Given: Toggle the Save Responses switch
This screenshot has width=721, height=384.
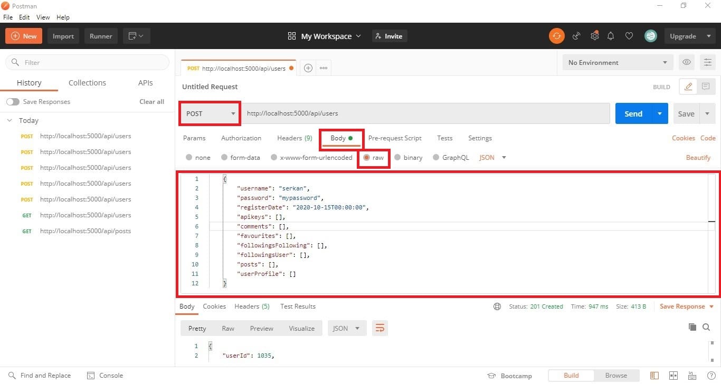Looking at the screenshot, I should tap(13, 102).
